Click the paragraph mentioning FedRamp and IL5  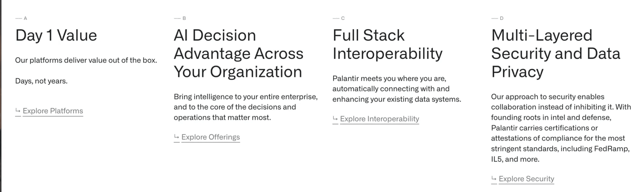tap(561, 128)
